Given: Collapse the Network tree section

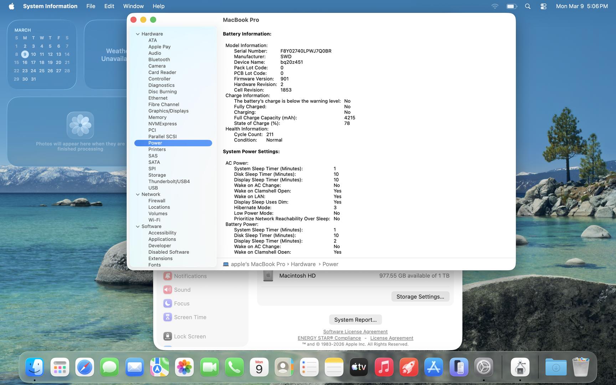Looking at the screenshot, I should (138, 195).
